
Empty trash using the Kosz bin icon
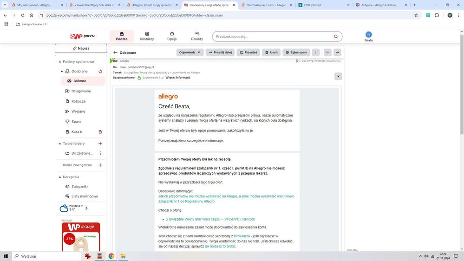(x=100, y=132)
